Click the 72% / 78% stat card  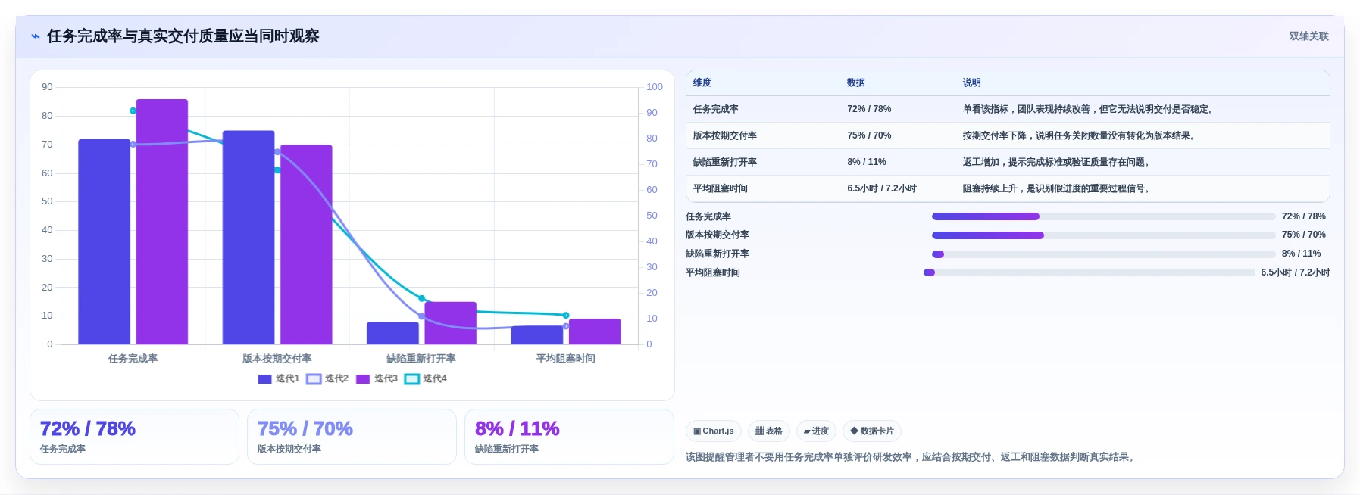[x=134, y=437]
